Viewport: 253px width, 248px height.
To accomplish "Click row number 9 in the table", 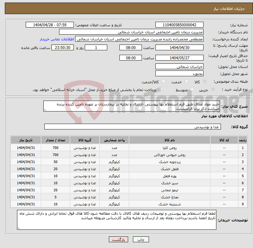I will coord(242,204).
